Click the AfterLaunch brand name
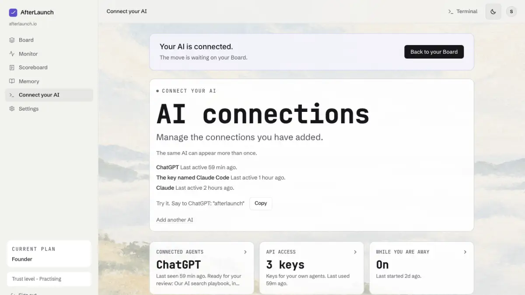Viewport: 525px width, 295px height. [37, 12]
